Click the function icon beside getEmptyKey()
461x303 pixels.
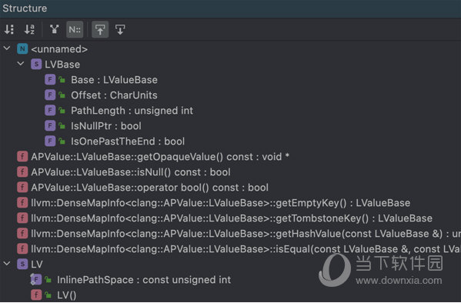(x=22, y=203)
